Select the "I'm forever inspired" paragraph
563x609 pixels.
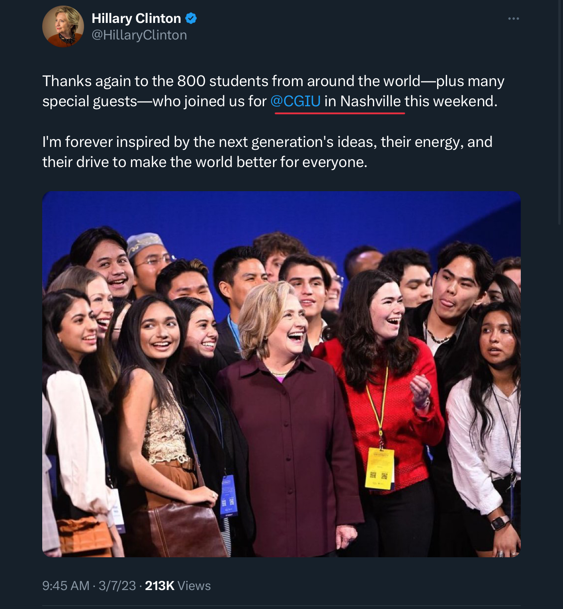[x=267, y=152]
